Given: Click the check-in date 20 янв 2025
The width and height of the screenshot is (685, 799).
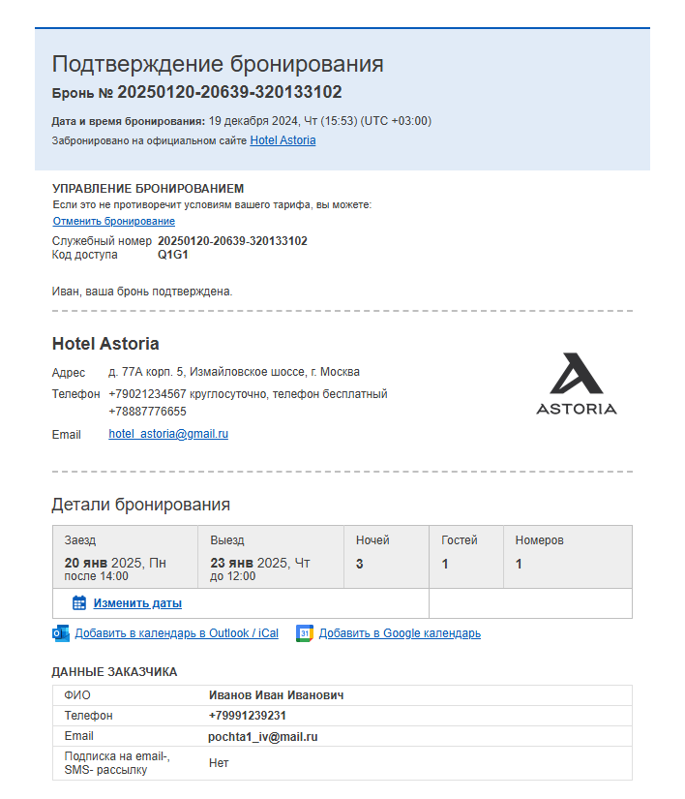Looking at the screenshot, I should (115, 563).
